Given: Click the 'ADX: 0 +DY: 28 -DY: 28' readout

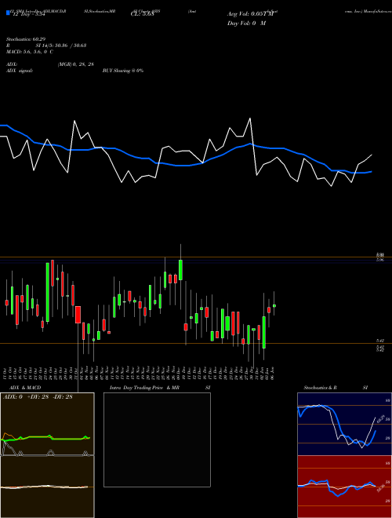Looking at the screenshot, I should click(38, 397).
